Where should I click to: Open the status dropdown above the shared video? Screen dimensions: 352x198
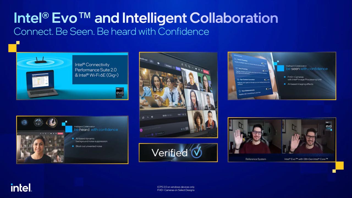tap(169, 66)
